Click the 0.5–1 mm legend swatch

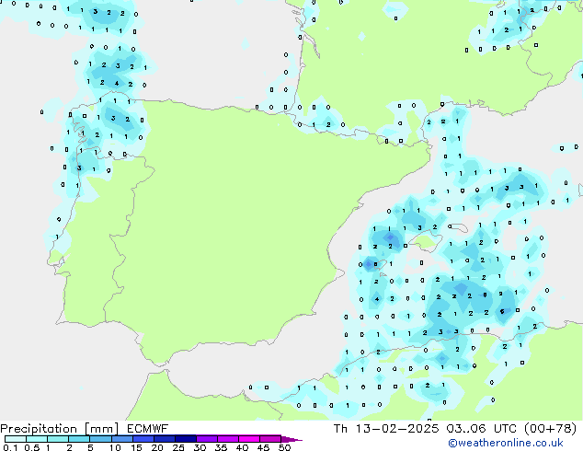point(37,439)
